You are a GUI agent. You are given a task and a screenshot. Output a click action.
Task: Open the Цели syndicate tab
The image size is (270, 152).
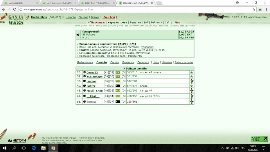[x=156, y=62]
